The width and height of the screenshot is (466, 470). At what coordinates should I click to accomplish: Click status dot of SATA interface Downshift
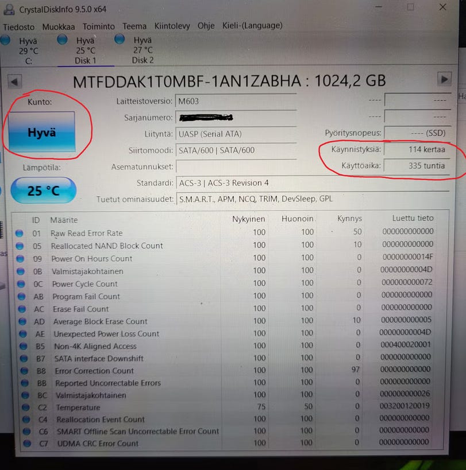coord(24,359)
